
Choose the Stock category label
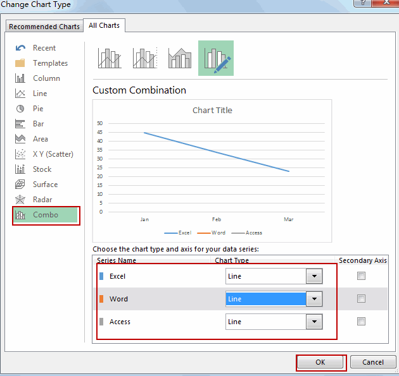[42, 169]
